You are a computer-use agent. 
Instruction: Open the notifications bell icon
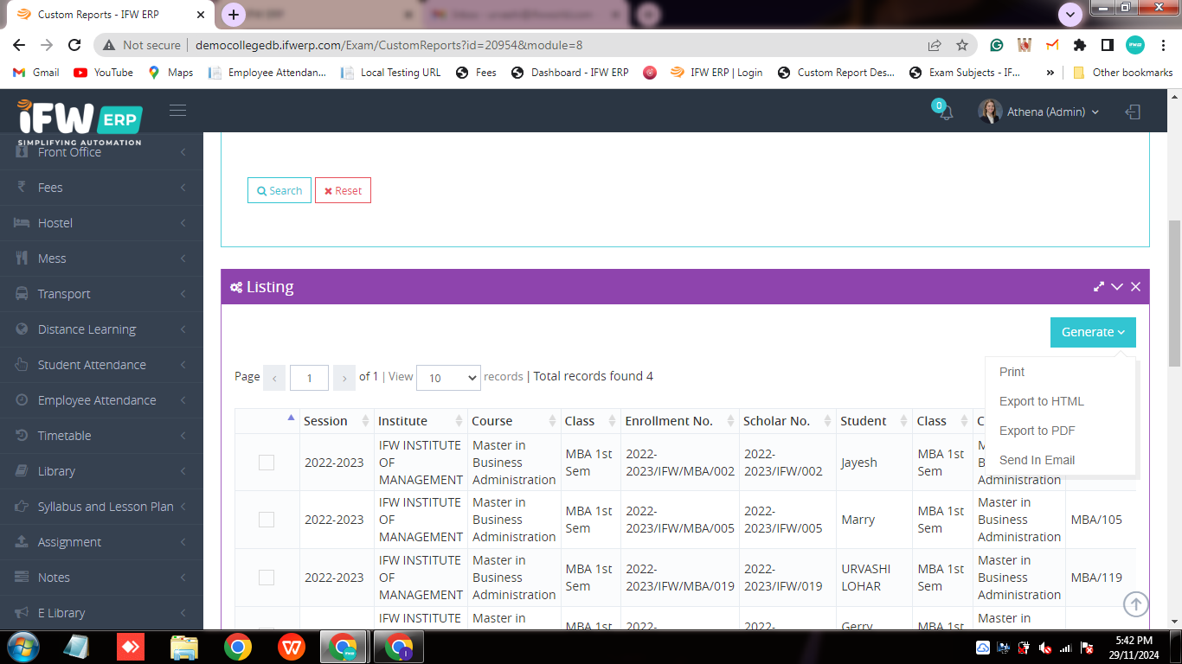point(946,112)
